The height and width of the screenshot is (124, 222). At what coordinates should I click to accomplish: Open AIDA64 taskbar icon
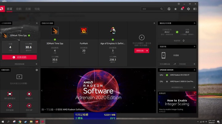pos(37,122)
